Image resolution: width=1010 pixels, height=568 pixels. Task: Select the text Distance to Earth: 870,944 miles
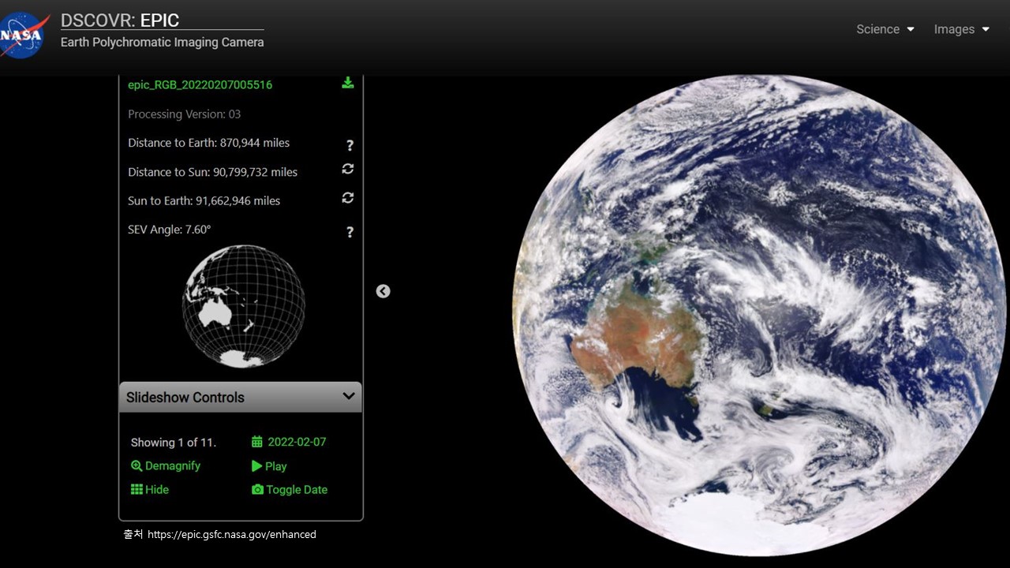pos(208,143)
